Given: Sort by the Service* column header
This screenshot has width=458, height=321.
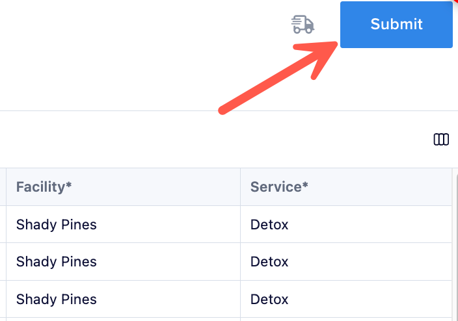Looking at the screenshot, I should (279, 186).
